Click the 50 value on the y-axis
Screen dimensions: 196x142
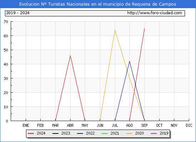(6, 50)
